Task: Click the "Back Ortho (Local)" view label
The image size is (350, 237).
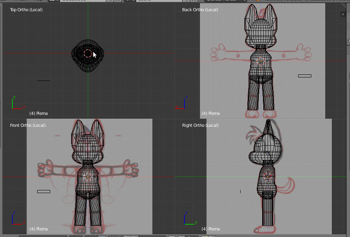Action: click(200, 10)
